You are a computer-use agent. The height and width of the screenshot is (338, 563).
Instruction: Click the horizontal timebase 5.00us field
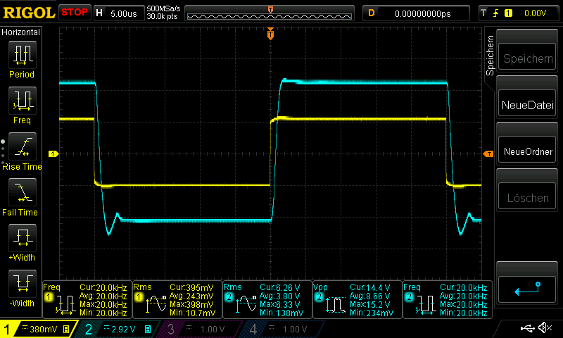pyautogui.click(x=119, y=13)
